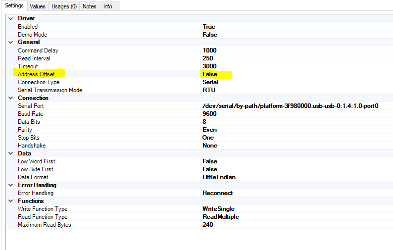Screen dimensions: 393x250
Task: Open the Usages (0) tab
Action: pos(64,6)
